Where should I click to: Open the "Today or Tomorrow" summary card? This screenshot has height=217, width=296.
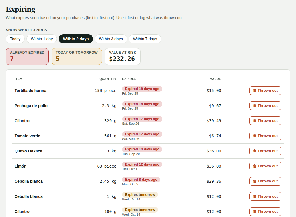[x=77, y=57]
